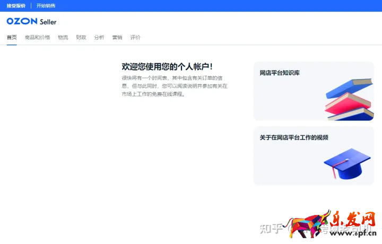
Task: Switch to the 营销 tab
Action: click(x=117, y=38)
